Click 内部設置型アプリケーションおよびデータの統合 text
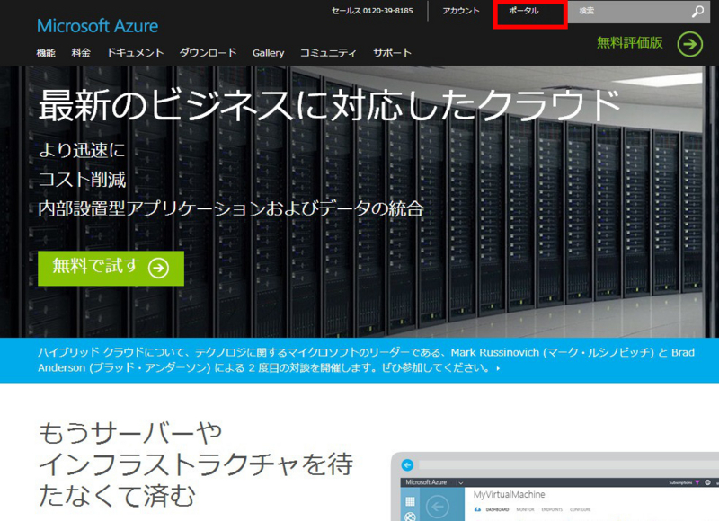 231,209
